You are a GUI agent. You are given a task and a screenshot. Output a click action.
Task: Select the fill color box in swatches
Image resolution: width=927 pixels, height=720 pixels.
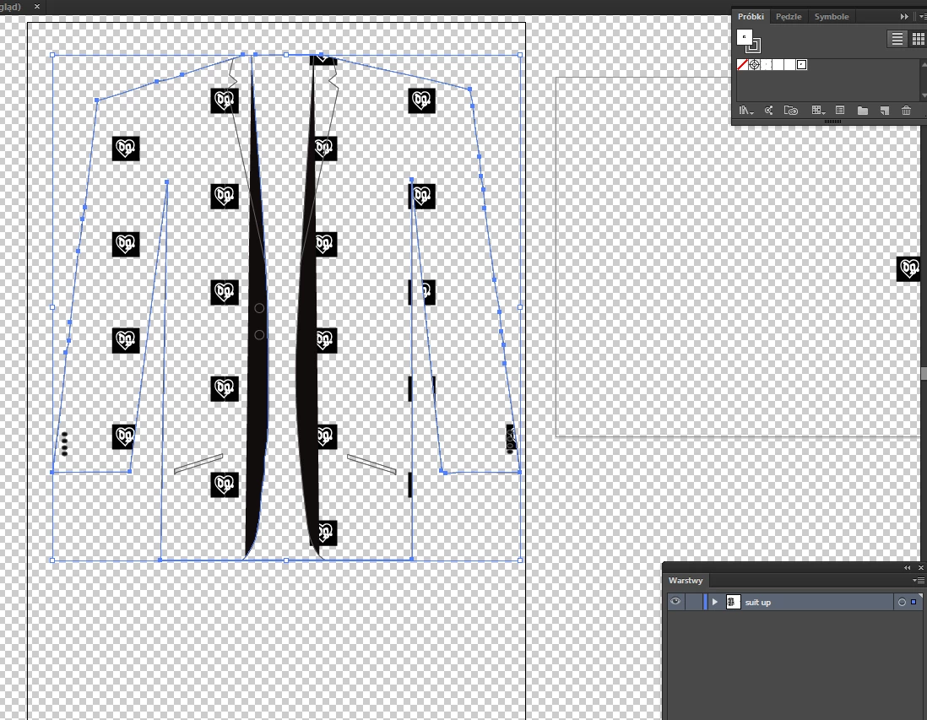744,36
